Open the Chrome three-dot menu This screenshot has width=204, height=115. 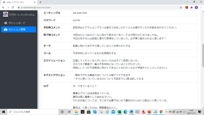pos(201,8)
